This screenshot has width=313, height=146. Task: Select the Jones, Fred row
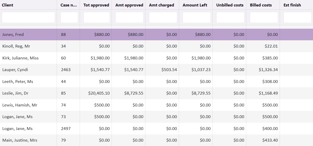[x=13, y=35]
